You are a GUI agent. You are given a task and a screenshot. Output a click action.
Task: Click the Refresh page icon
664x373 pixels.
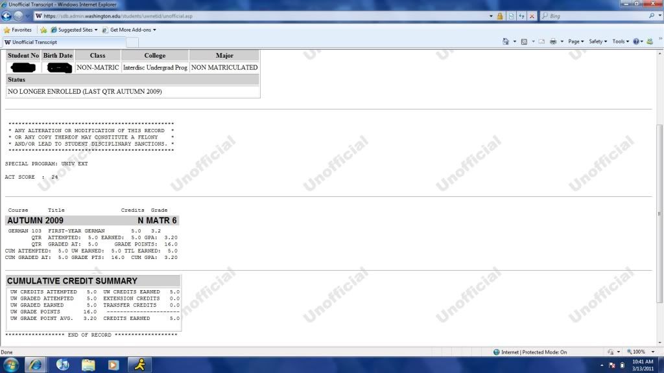pos(522,16)
